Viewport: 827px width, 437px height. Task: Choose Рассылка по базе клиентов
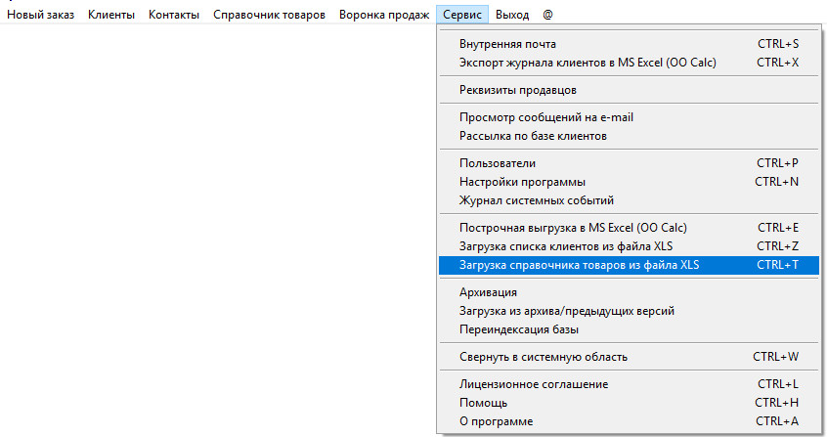533,136
